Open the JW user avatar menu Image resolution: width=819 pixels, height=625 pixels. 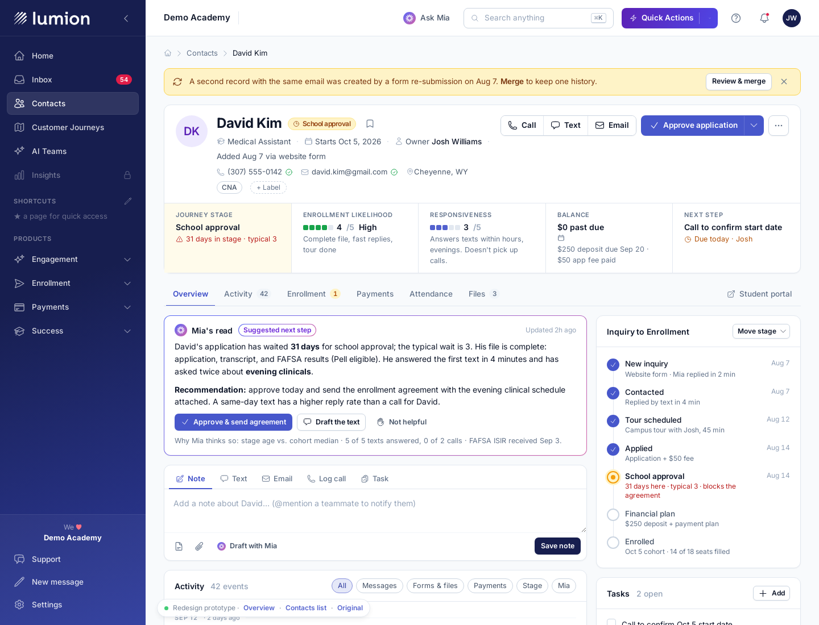[792, 18]
